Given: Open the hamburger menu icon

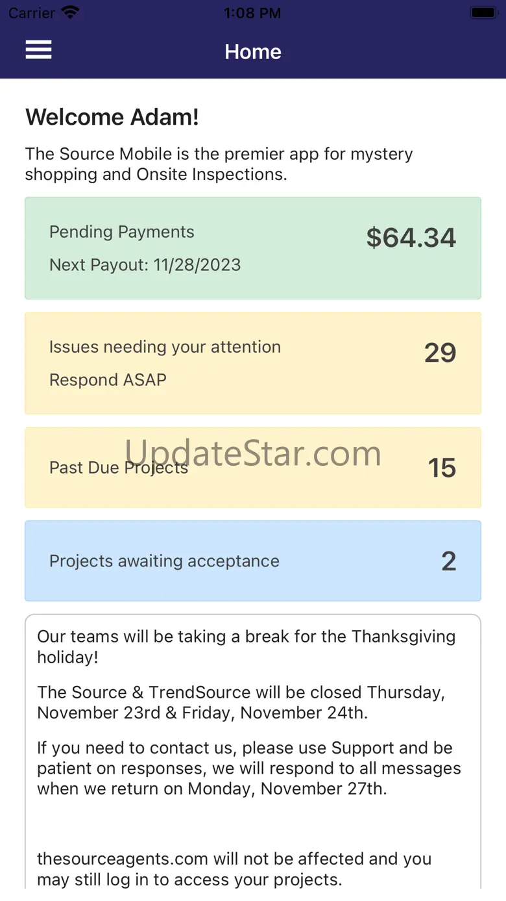Looking at the screenshot, I should [38, 50].
